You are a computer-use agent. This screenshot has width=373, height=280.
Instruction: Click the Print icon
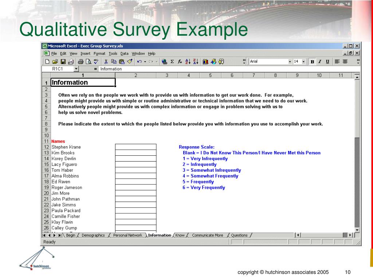pos(71,62)
